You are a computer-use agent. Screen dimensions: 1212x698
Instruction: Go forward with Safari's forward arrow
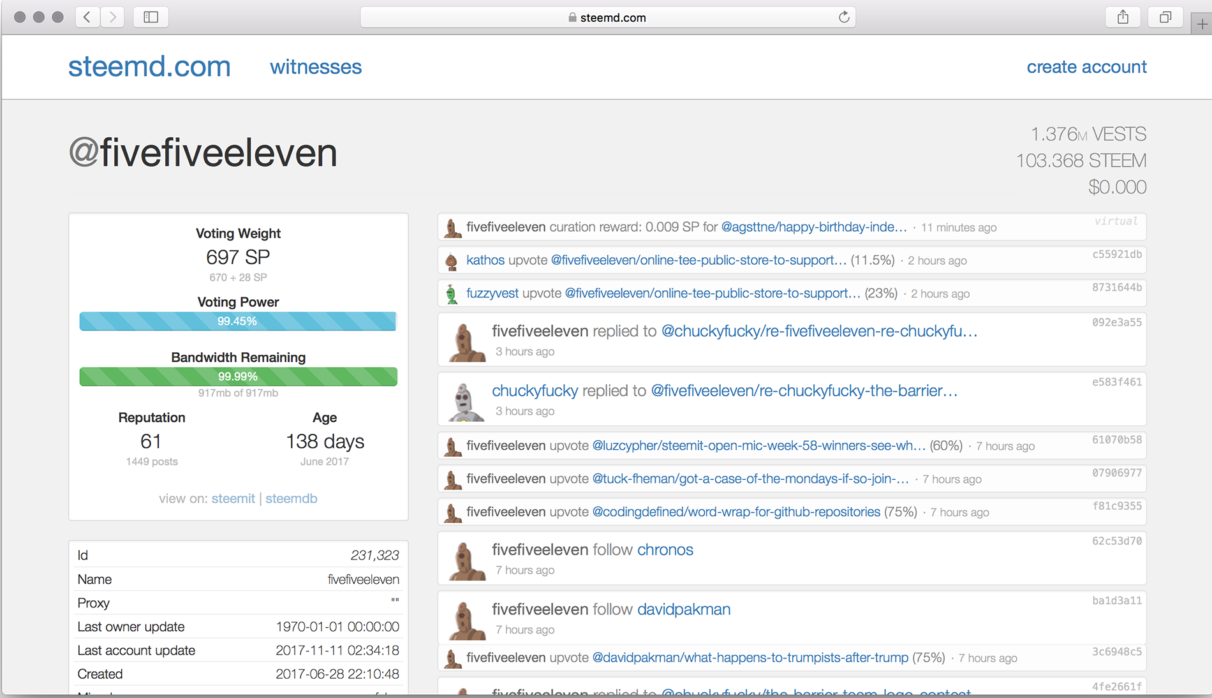[x=113, y=17]
